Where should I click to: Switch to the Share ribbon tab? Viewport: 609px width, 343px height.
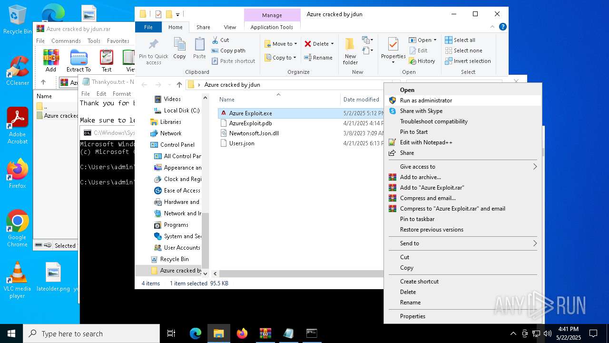click(x=203, y=27)
